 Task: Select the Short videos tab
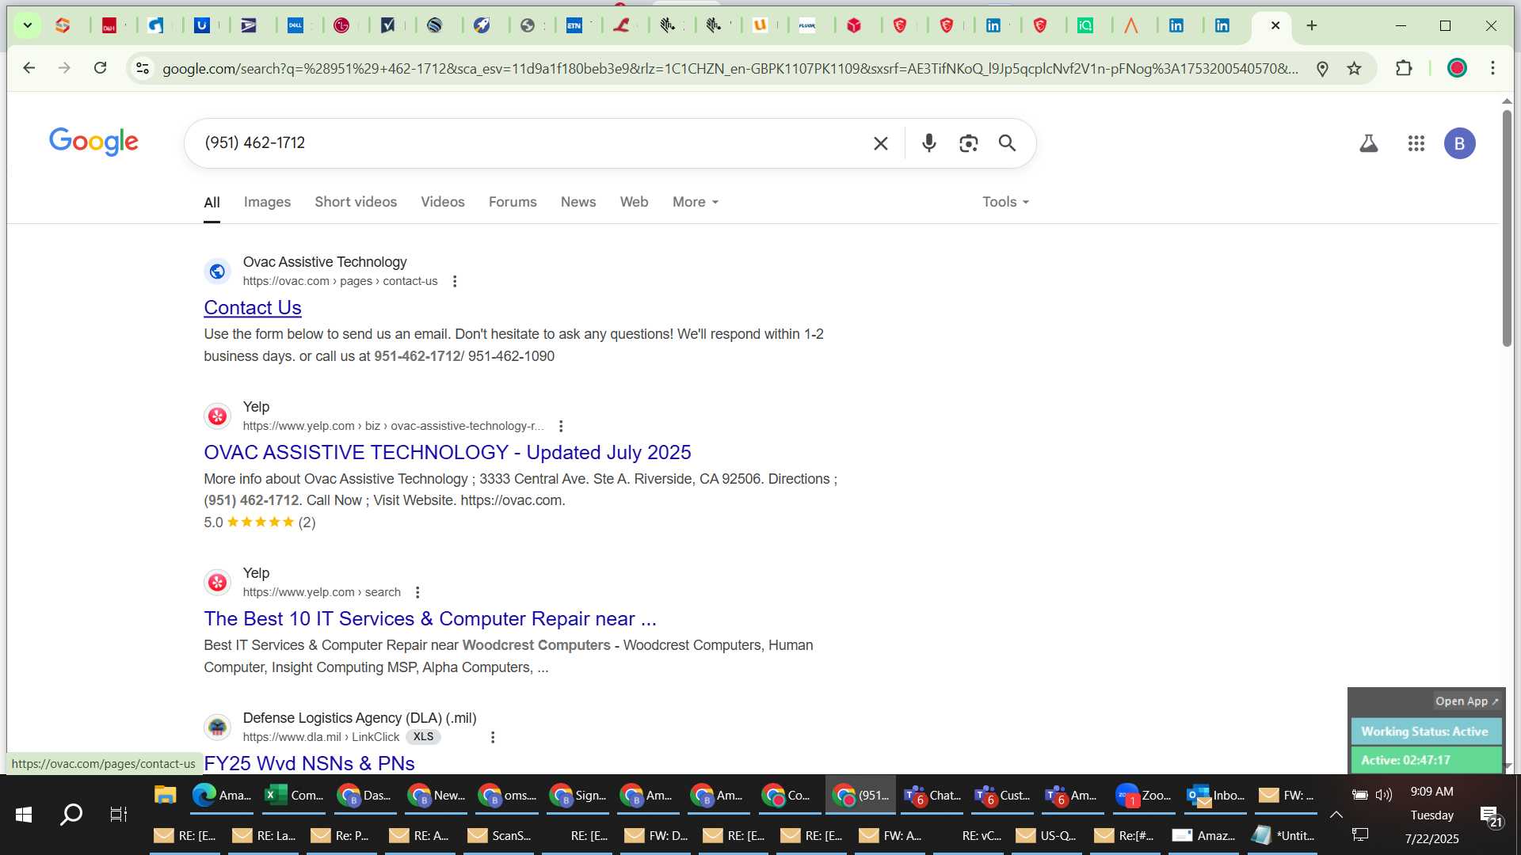356,202
